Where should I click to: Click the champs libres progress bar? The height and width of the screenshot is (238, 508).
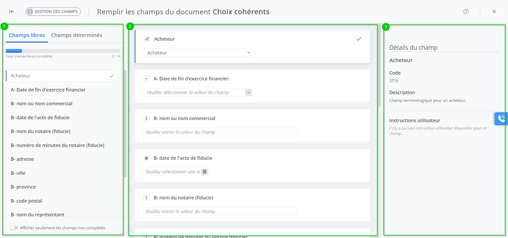[x=63, y=51]
